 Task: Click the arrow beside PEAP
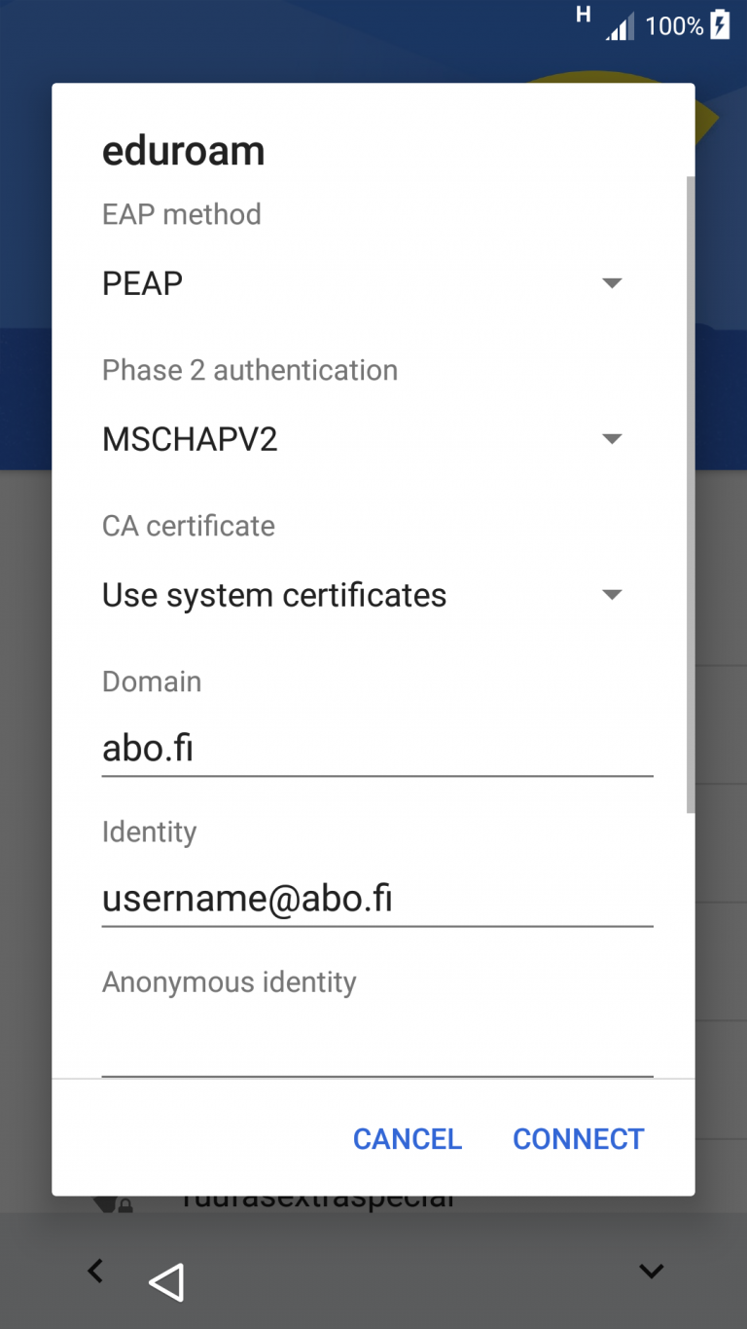(x=612, y=283)
